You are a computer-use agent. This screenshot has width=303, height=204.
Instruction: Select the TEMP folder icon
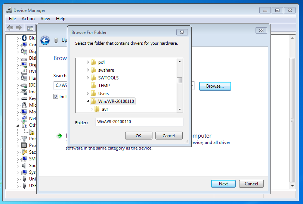pos(93,86)
